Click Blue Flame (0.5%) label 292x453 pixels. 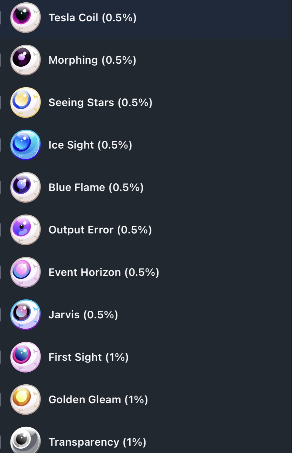[96, 187]
